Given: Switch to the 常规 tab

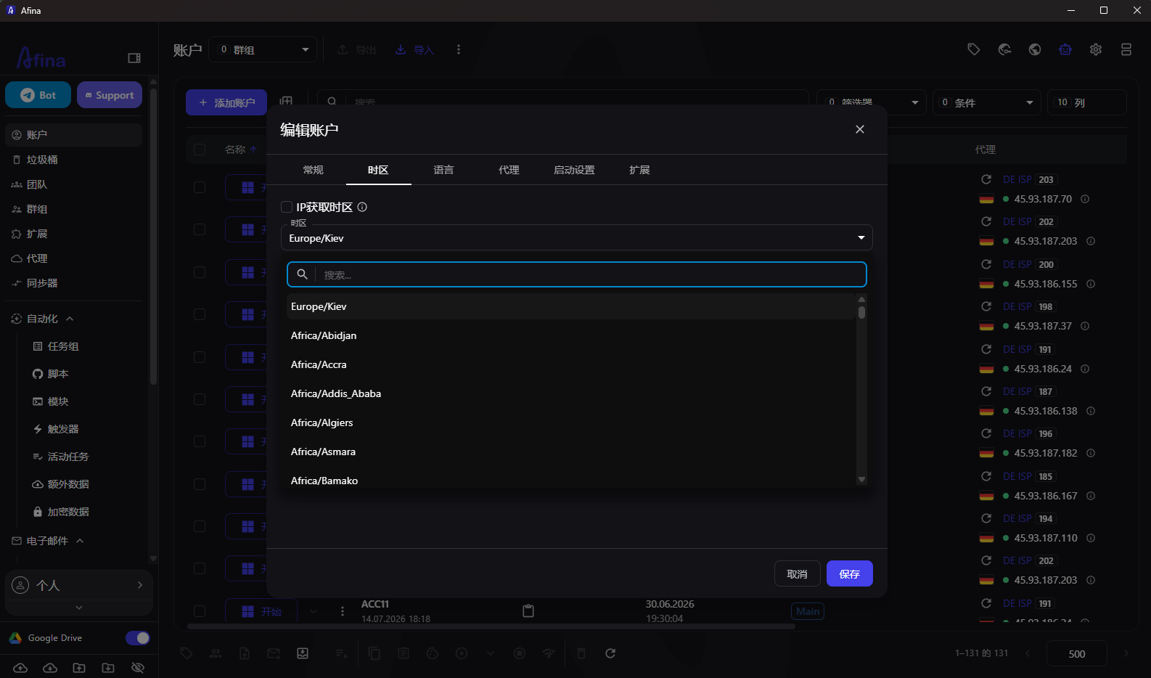Looking at the screenshot, I should (x=314, y=170).
